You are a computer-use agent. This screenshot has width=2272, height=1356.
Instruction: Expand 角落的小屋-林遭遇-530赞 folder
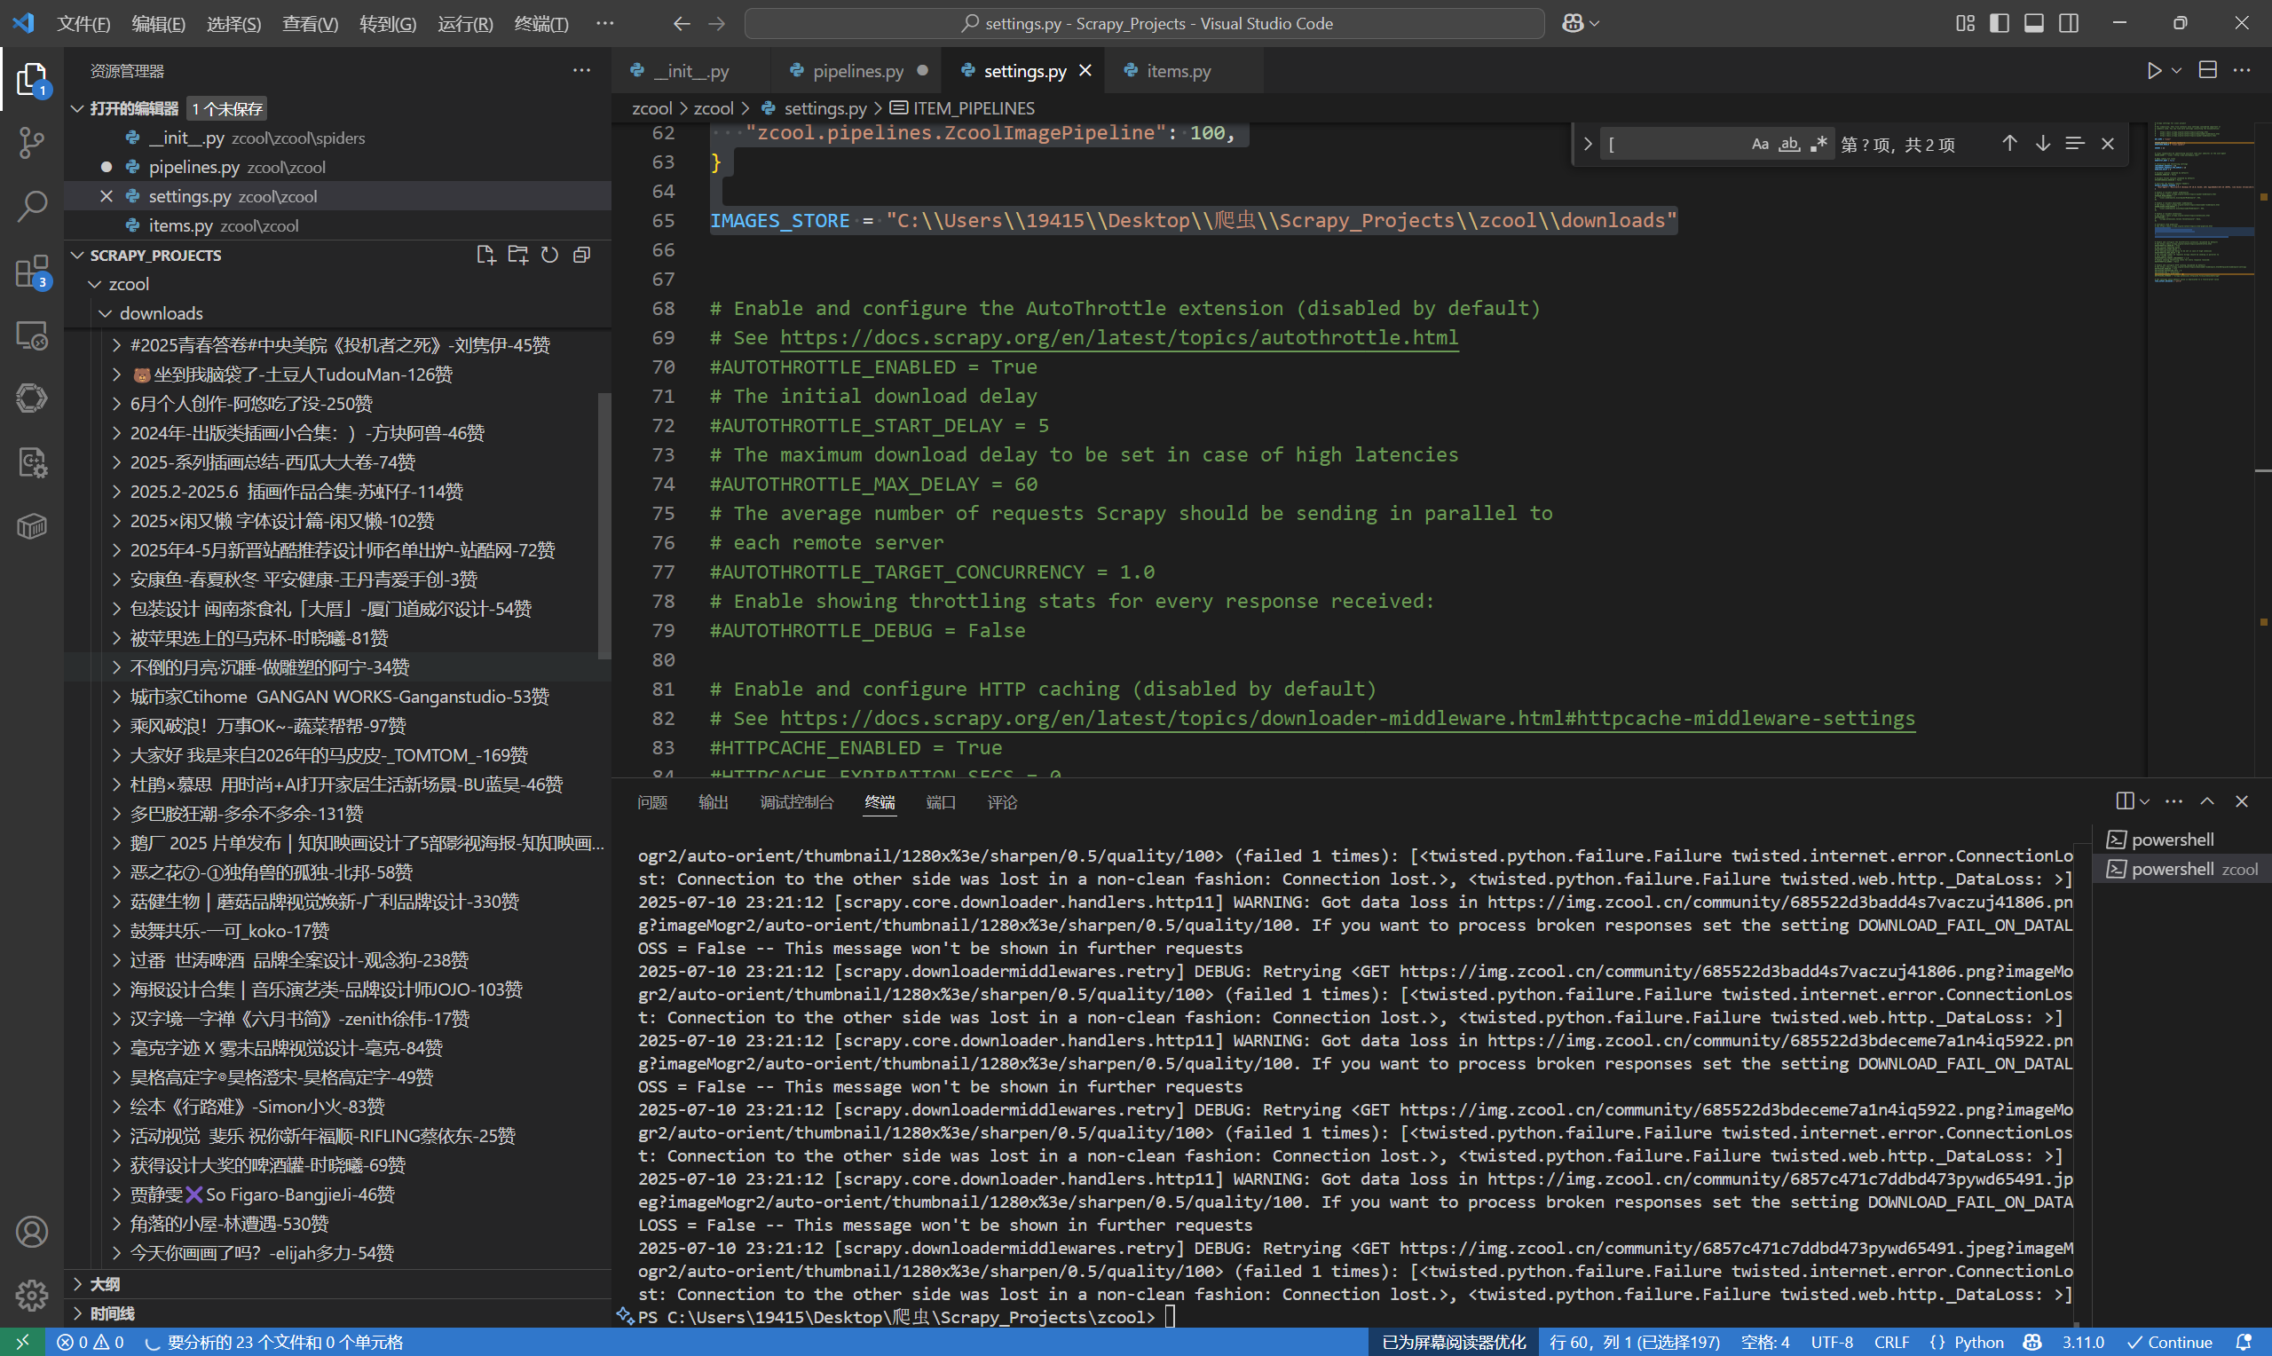coord(228,1224)
